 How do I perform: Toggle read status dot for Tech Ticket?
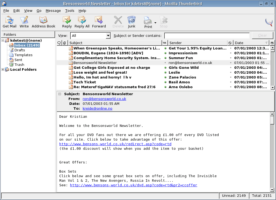pos(165,82)
